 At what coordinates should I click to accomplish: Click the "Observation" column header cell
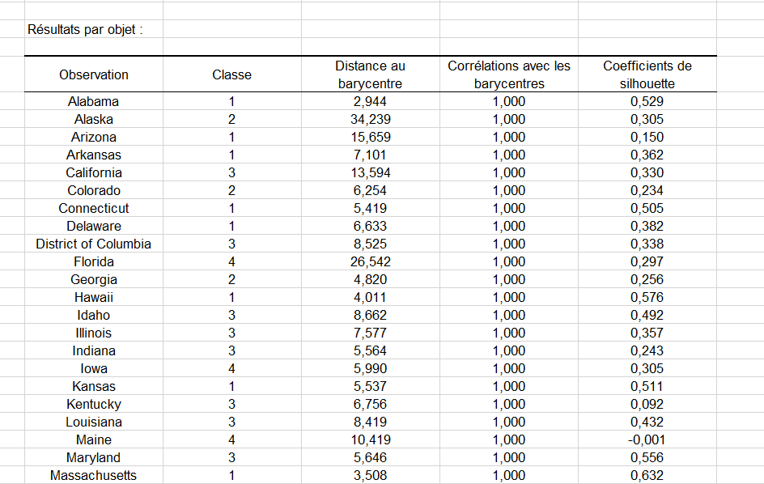(x=93, y=74)
